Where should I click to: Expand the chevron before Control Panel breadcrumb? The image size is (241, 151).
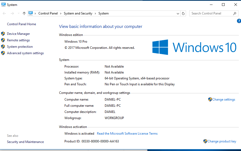[x=35, y=13]
